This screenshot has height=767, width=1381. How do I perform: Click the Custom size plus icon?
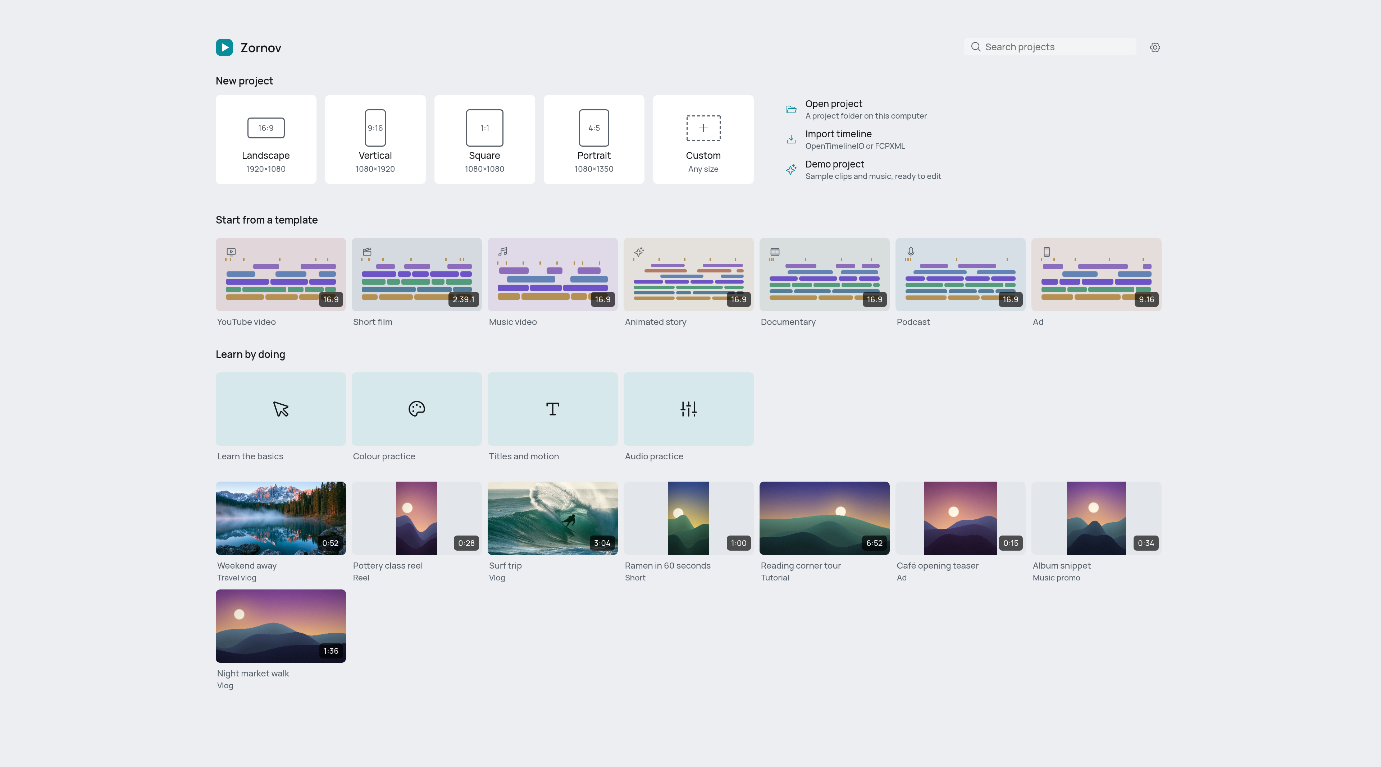(703, 128)
